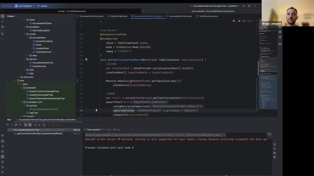Collapse the model folder
Viewport: 314px width, 176px height.
click(x=24, y=34)
